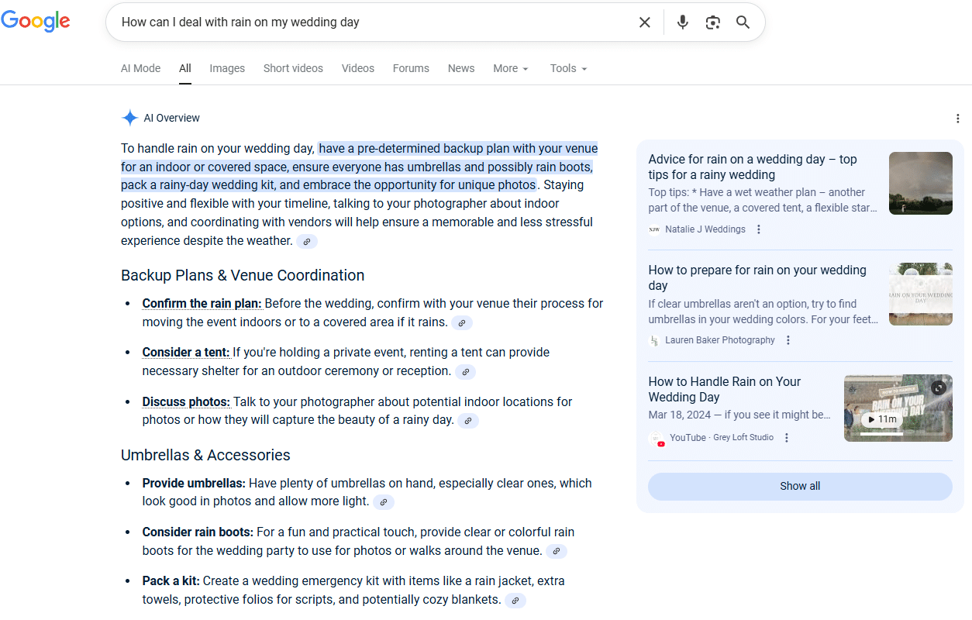Open the three-dot menu on the AI Overview
The height and width of the screenshot is (620, 972).
pyautogui.click(x=958, y=118)
